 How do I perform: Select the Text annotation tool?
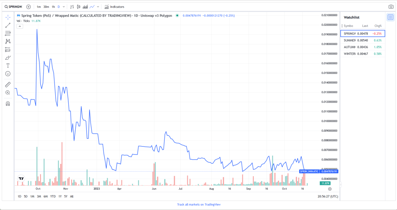(8, 66)
